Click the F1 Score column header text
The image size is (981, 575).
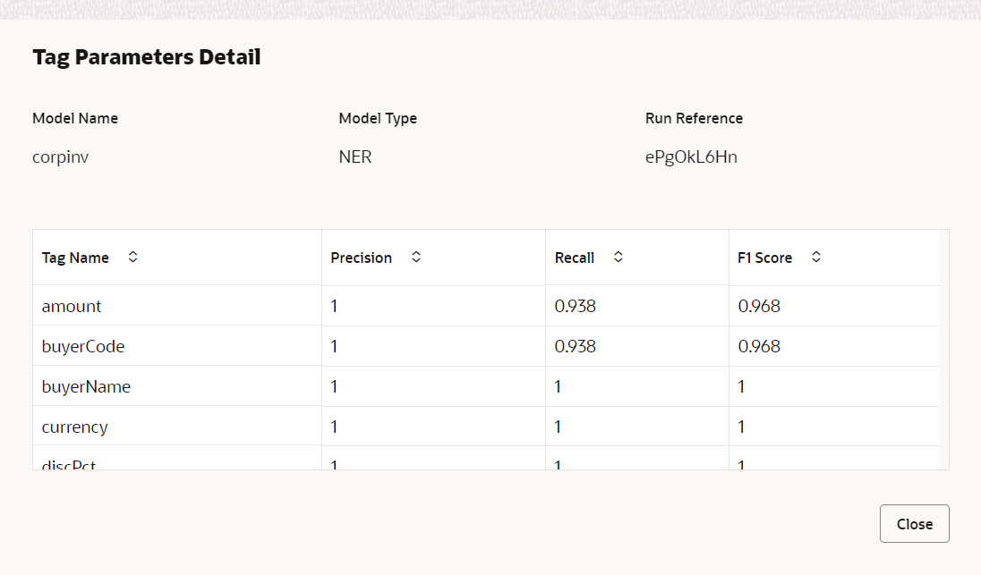pos(764,258)
